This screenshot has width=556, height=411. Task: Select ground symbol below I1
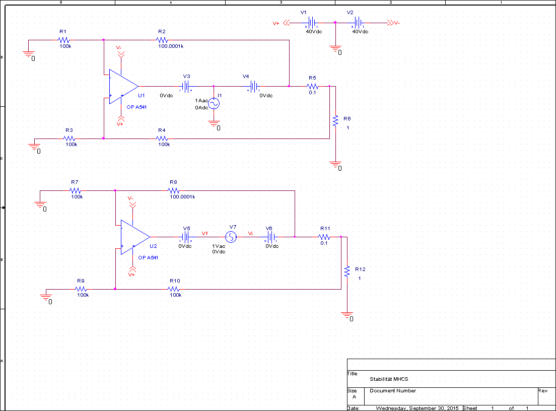tap(214, 124)
